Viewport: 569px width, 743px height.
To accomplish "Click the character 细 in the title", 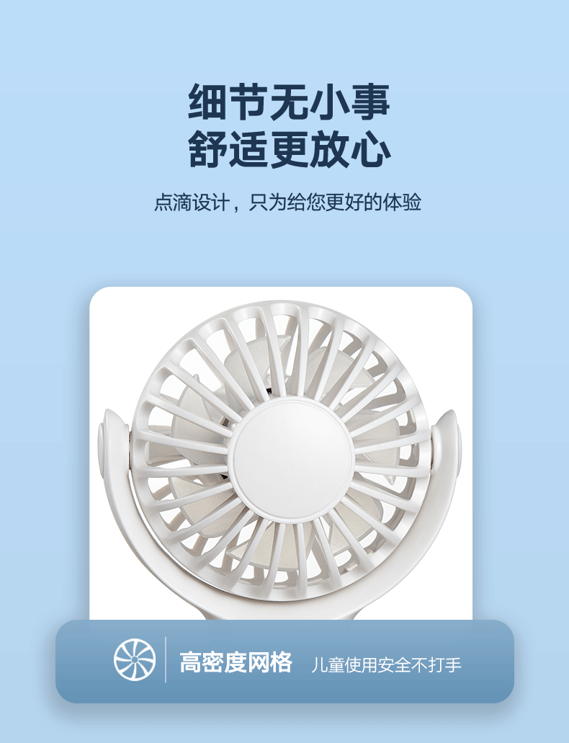I will (x=207, y=101).
